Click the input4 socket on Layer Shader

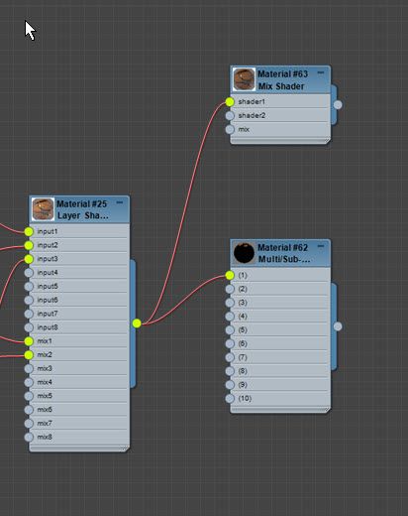(29, 273)
